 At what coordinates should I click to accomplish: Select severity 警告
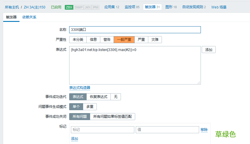pos(107,40)
